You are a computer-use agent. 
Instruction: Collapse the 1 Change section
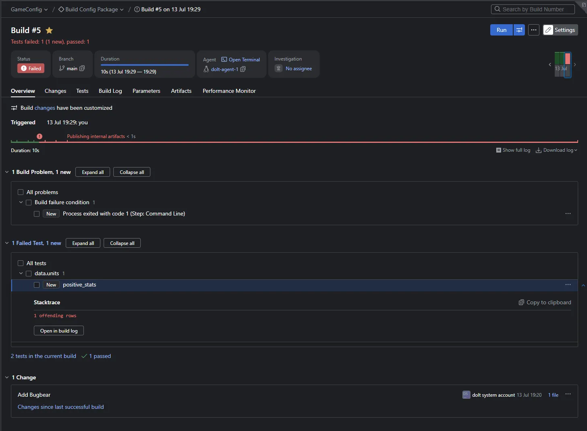tap(7, 377)
